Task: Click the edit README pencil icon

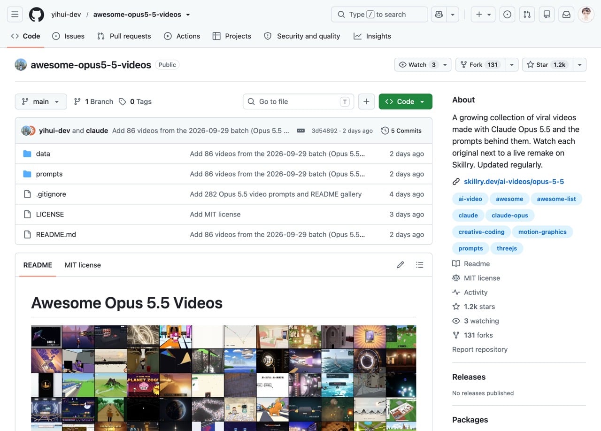Action: [401, 265]
